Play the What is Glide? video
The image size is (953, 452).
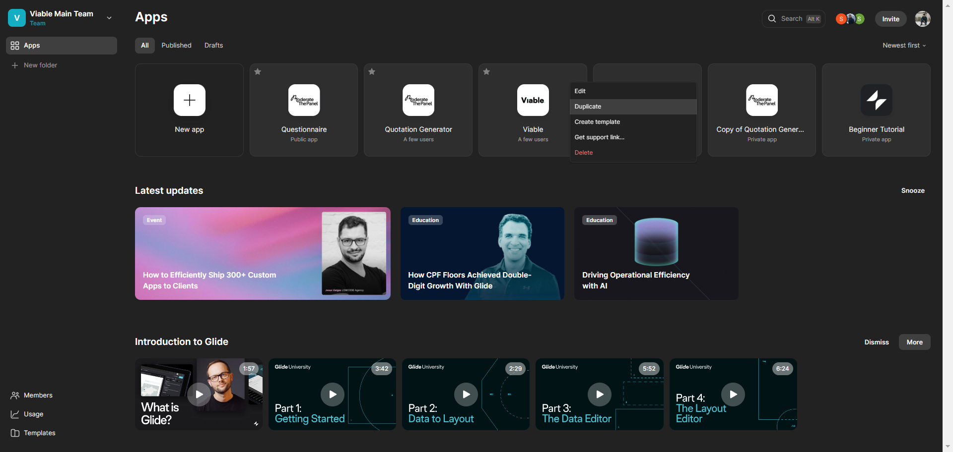point(199,395)
